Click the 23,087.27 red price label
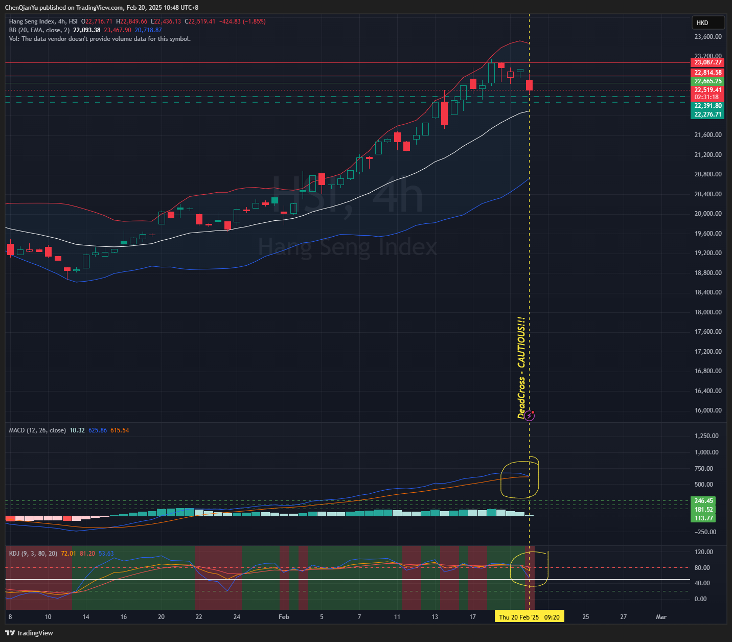The image size is (732, 642). point(707,62)
